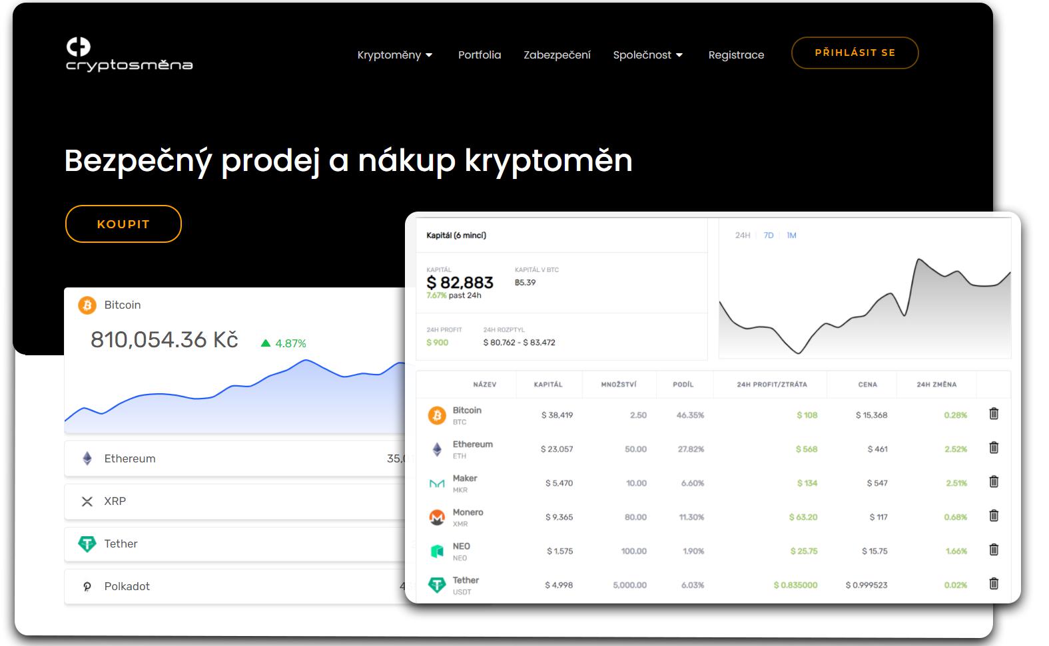Sort by 24H PROFIT/ZTRÁTA column header
Screen dimensions: 1049x646
click(771, 385)
